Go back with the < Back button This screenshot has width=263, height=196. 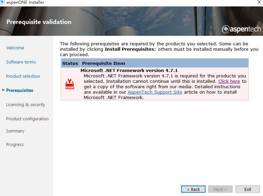click(193, 189)
